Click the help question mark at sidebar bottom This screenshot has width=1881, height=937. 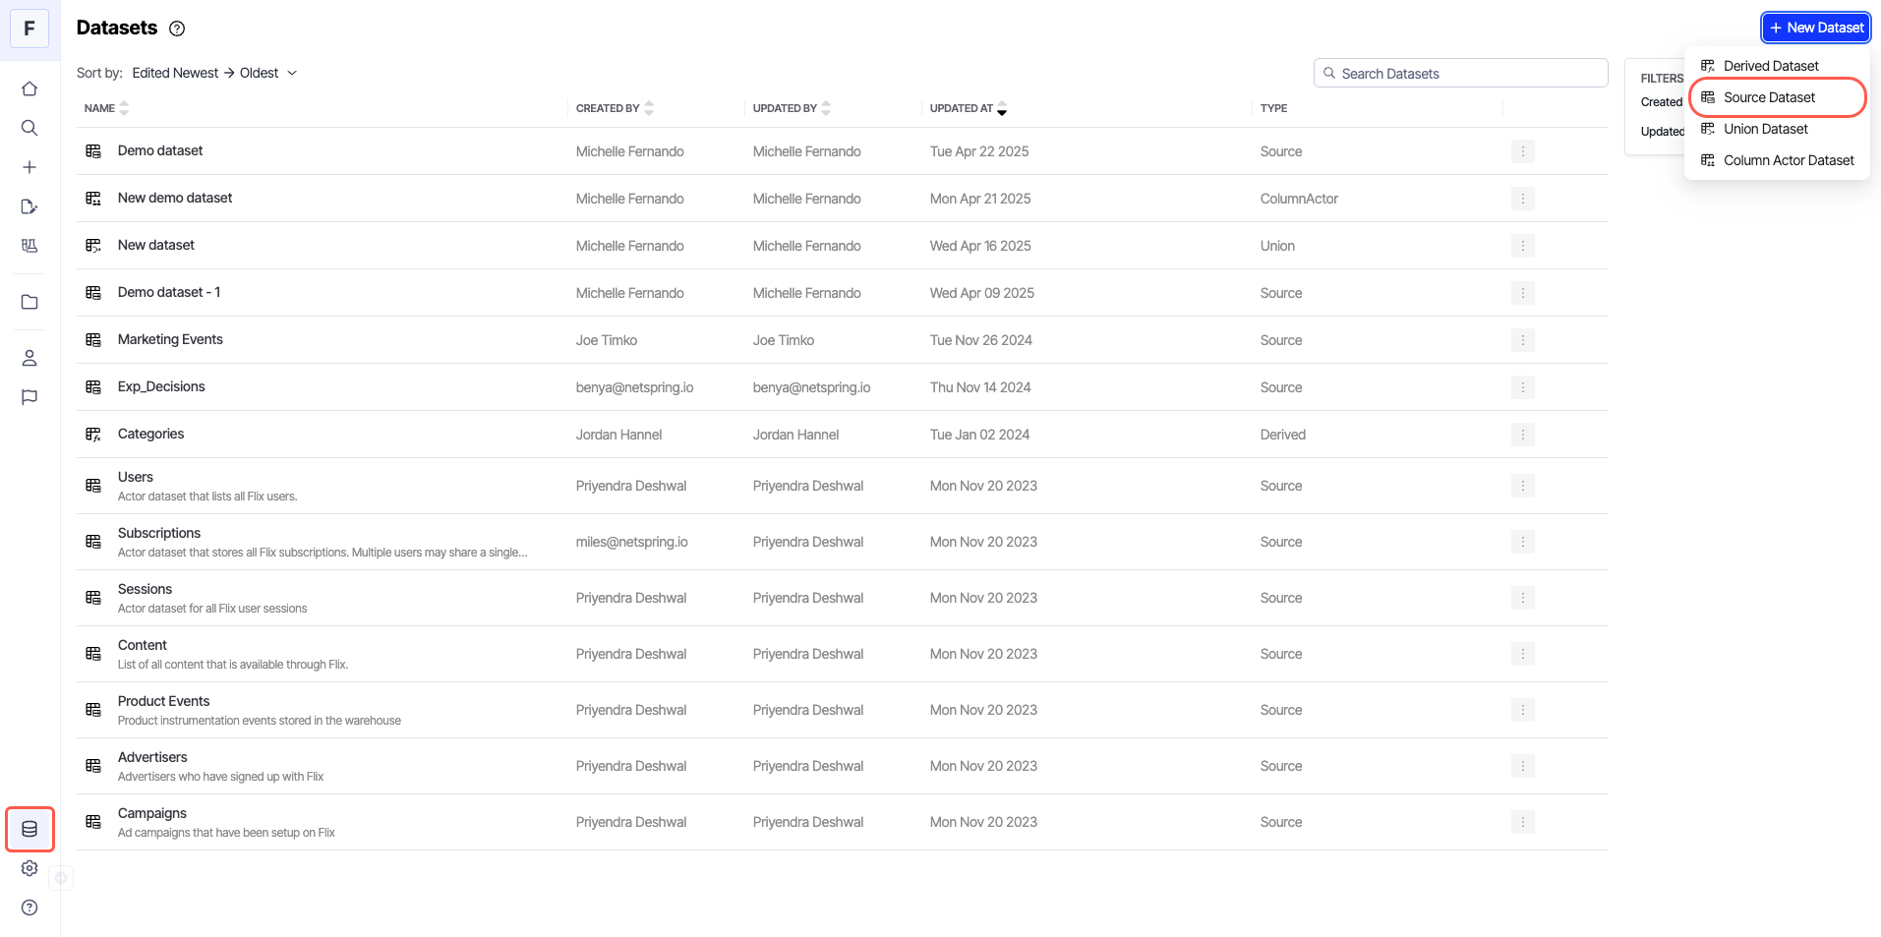29,908
